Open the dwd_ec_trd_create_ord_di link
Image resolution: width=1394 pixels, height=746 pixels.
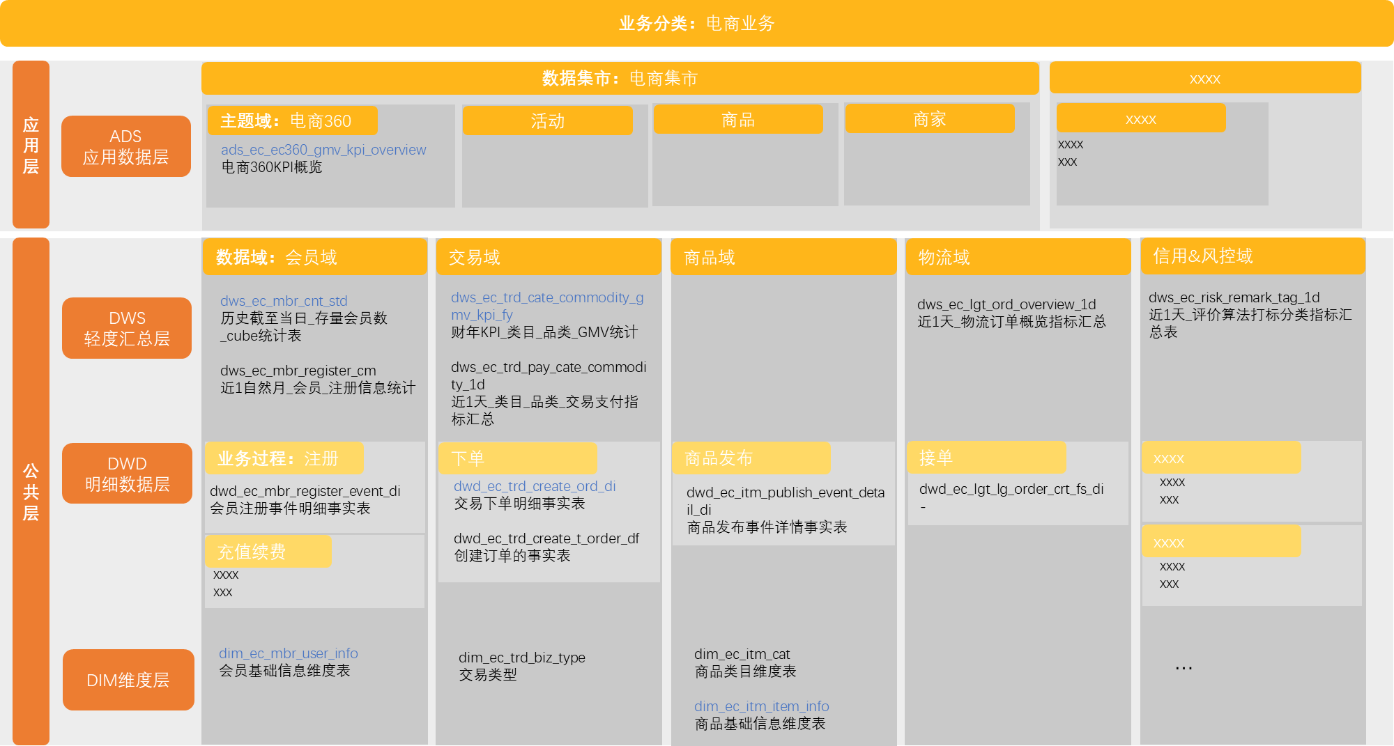535,486
